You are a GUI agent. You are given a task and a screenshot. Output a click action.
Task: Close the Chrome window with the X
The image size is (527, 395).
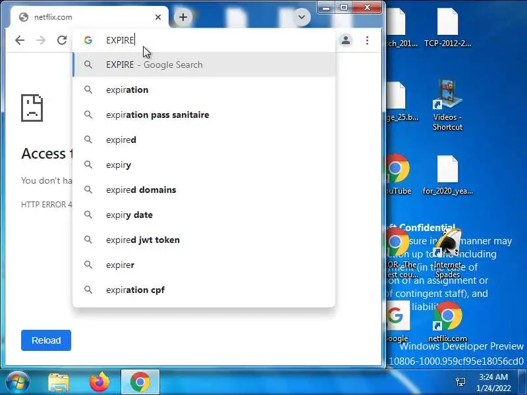click(367, 7)
